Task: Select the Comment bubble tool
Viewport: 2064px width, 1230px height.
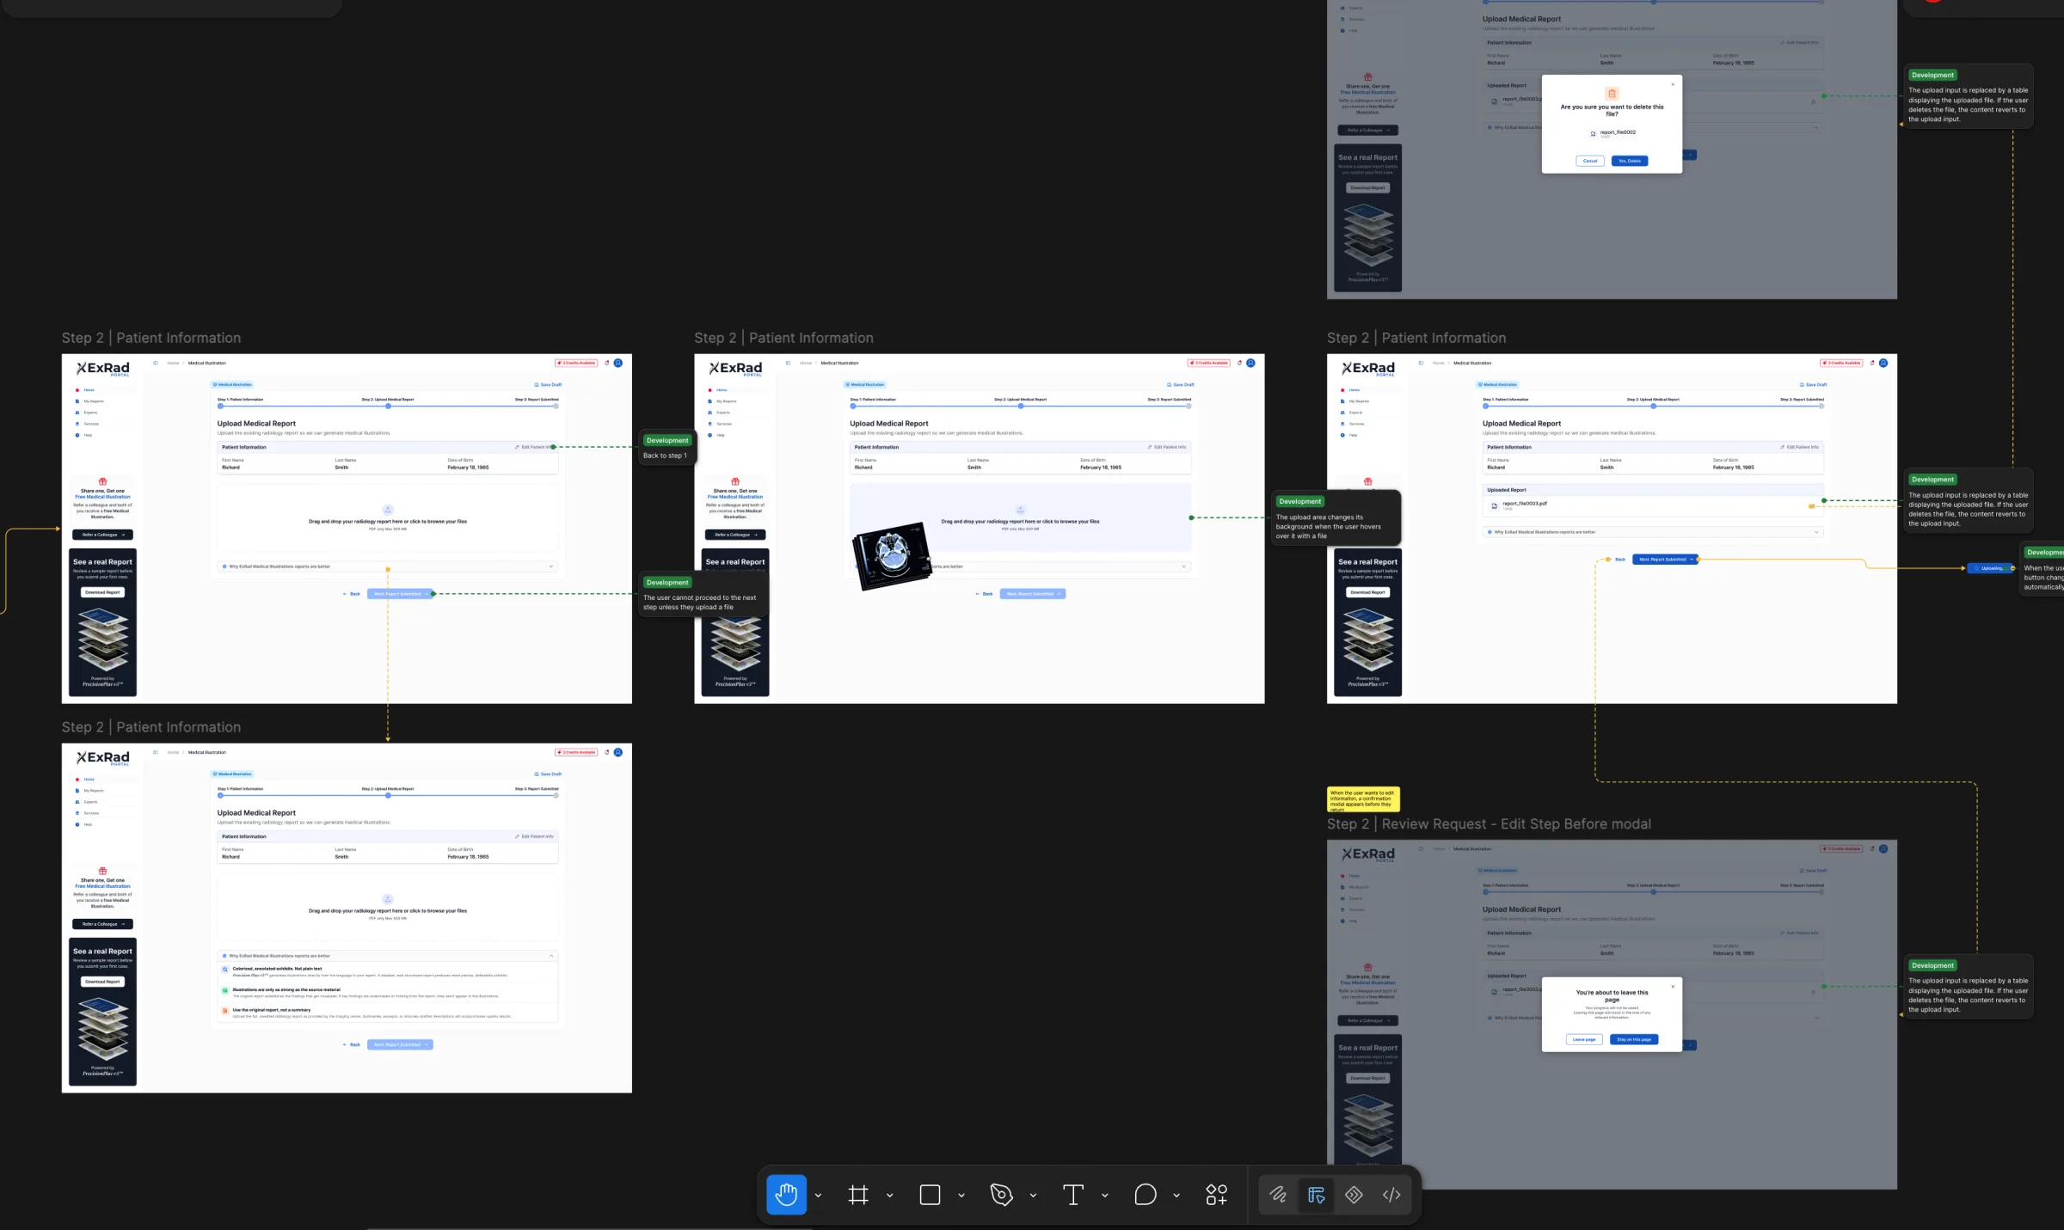Action: pyautogui.click(x=1146, y=1195)
